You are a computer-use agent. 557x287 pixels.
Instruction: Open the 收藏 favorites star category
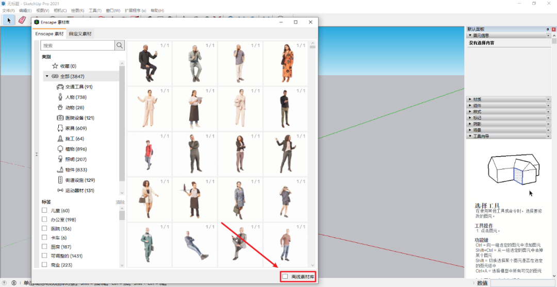click(x=55, y=66)
